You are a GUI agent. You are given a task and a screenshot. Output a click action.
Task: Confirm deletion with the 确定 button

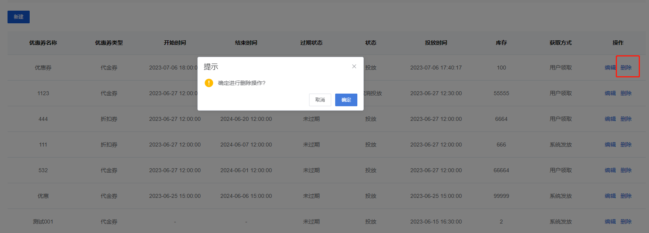point(346,100)
